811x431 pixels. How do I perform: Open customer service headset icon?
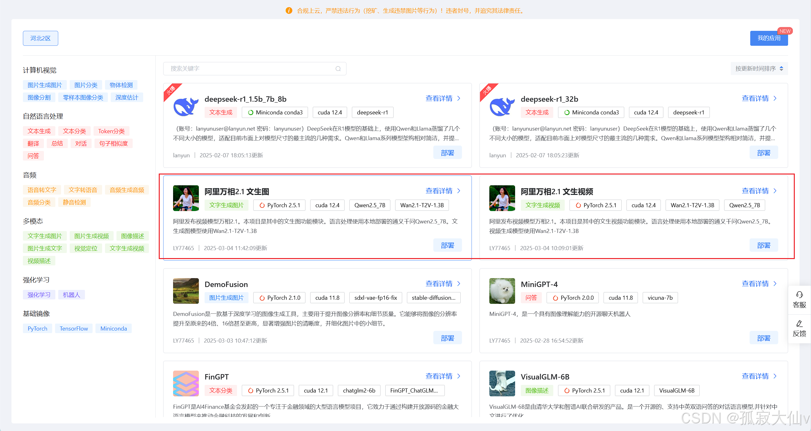(x=799, y=294)
